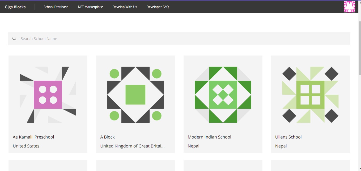361x171 pixels.
Task: Select the Modern Indian School title
Action: click(209, 137)
